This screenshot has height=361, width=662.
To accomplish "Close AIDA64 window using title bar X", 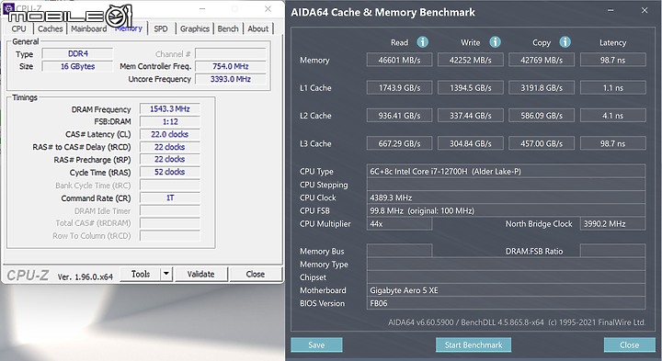I will pyautogui.click(x=645, y=10).
